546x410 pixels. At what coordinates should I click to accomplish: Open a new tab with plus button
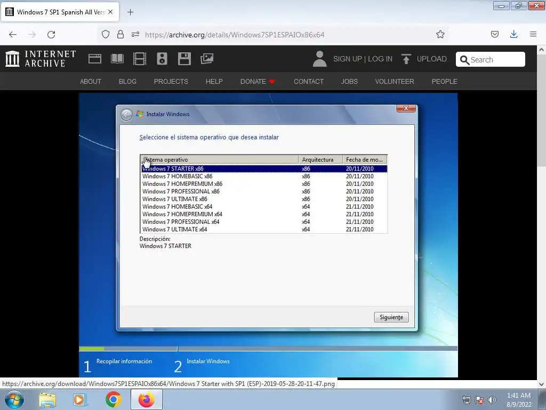tap(130, 12)
